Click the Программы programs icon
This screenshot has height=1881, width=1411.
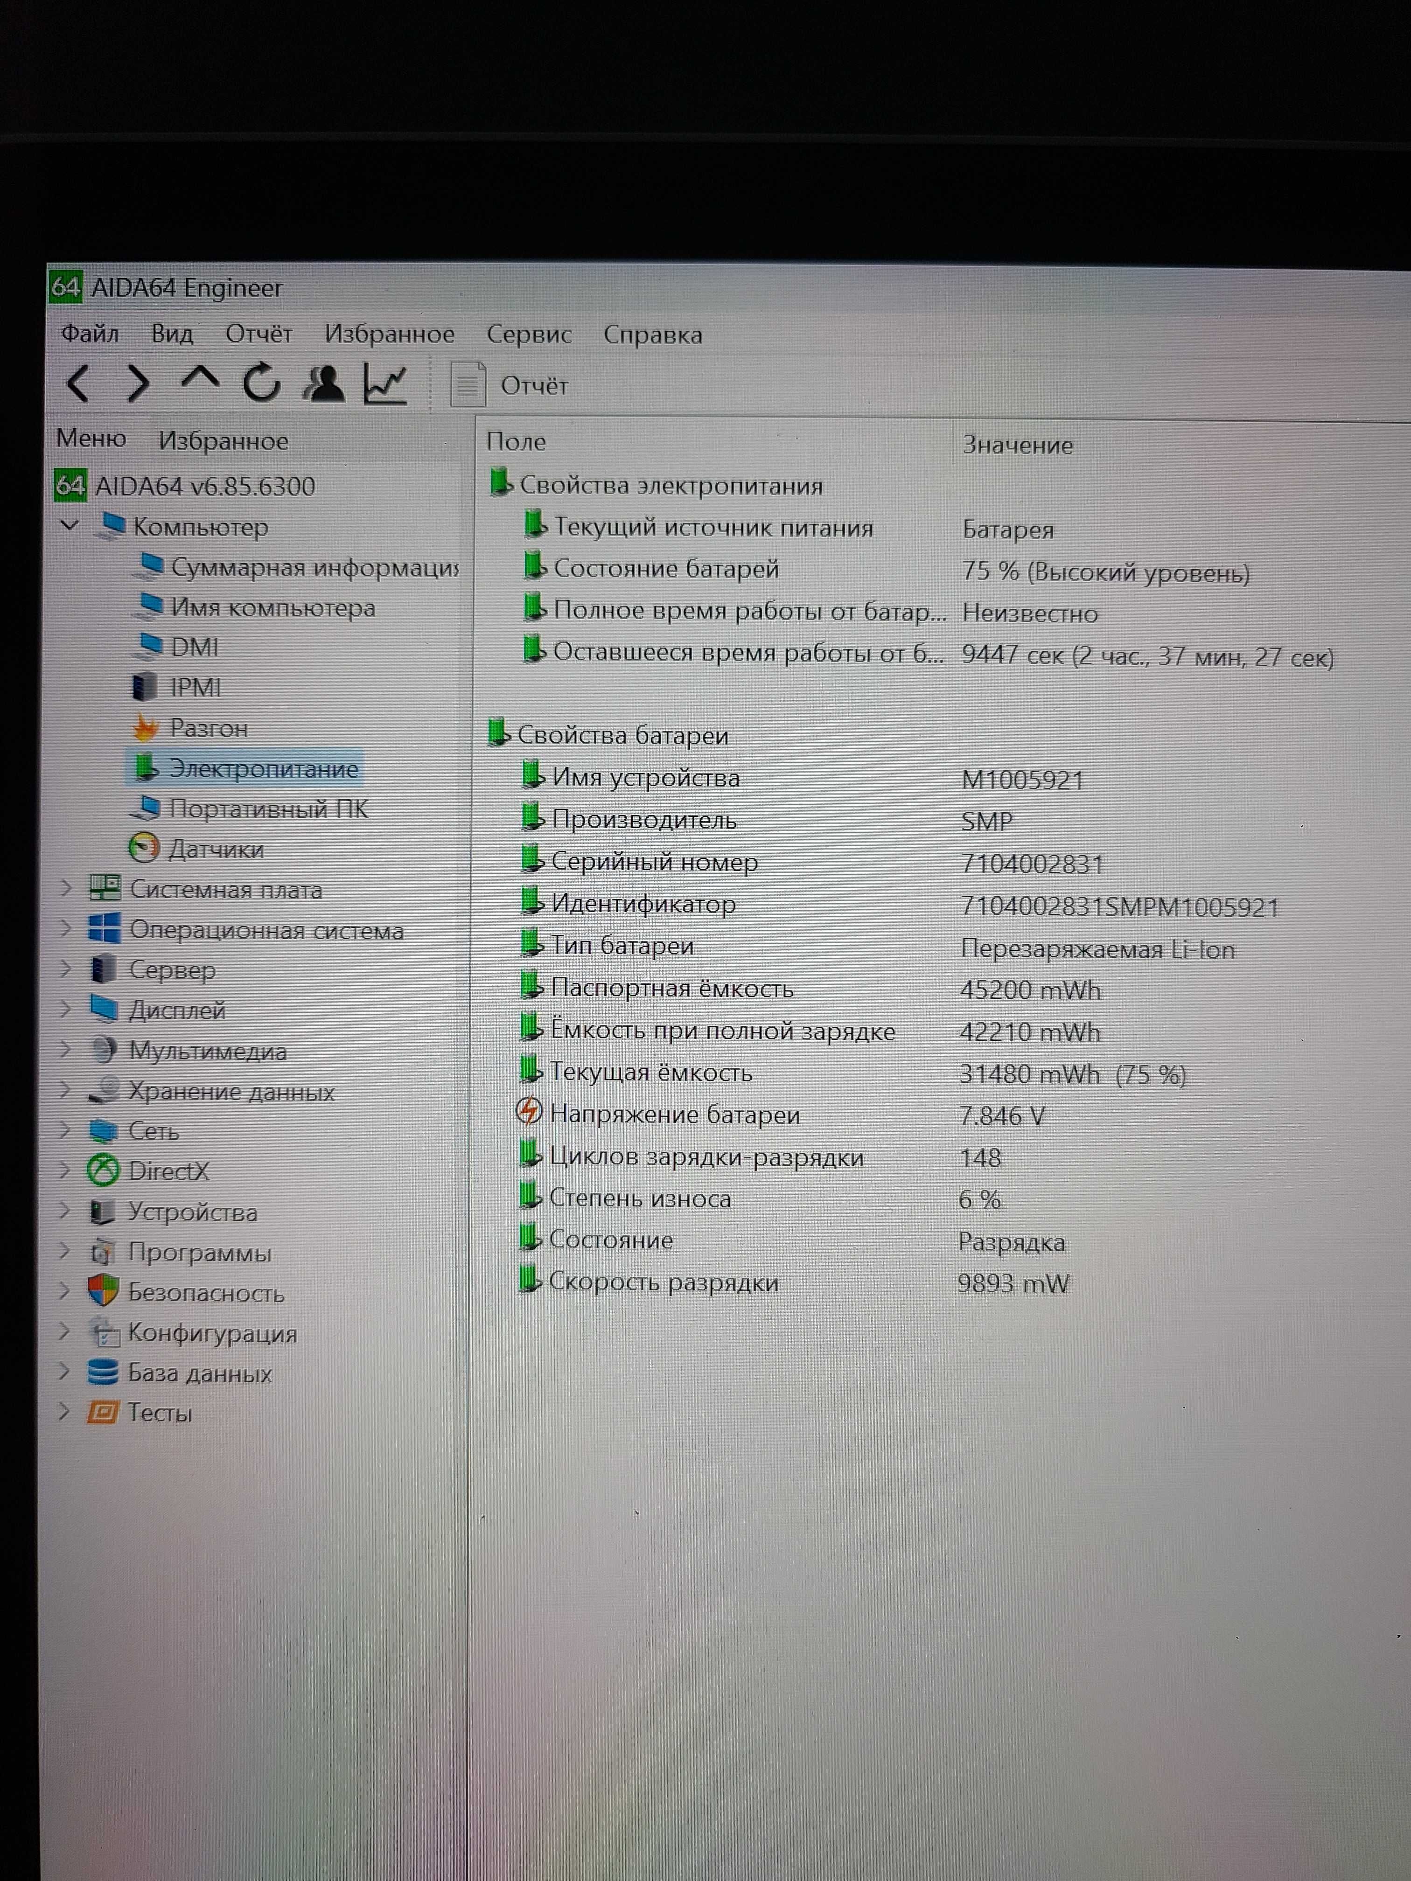103,1252
